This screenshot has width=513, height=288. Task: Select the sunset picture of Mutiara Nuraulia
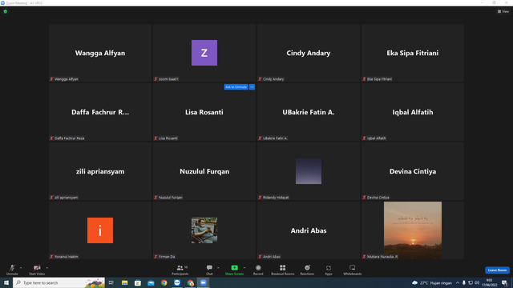(x=413, y=230)
